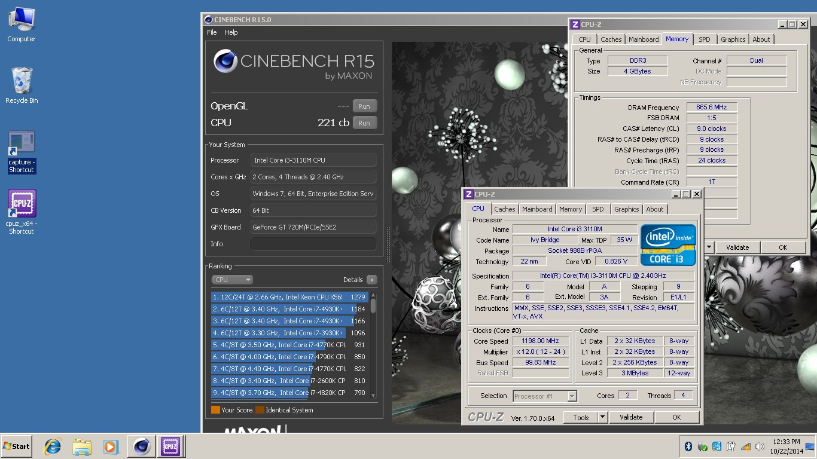Image resolution: width=817 pixels, height=459 pixels.
Task: Click OK in front CPU-Z window
Action: pos(676,418)
